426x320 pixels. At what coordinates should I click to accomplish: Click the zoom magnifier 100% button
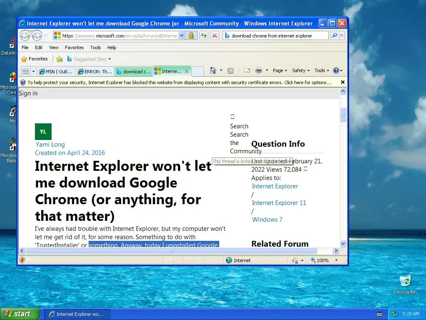tap(319, 260)
